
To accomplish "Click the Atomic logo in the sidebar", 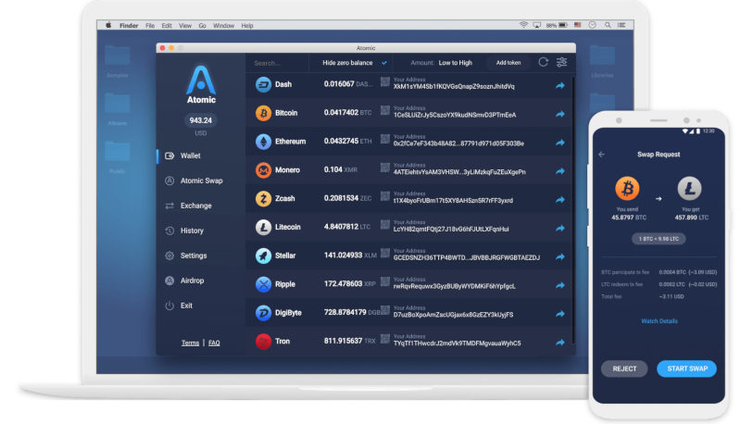I will coord(201,84).
